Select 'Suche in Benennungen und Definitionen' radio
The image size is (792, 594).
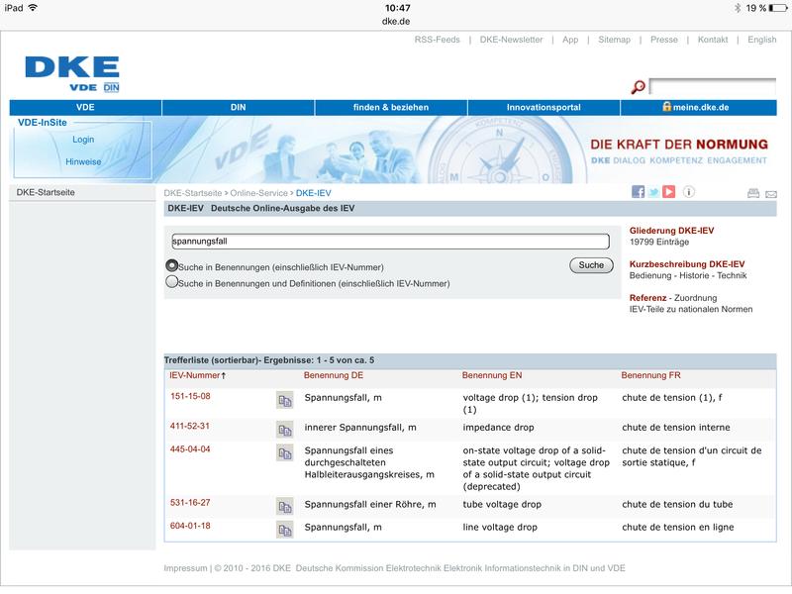pos(171,282)
